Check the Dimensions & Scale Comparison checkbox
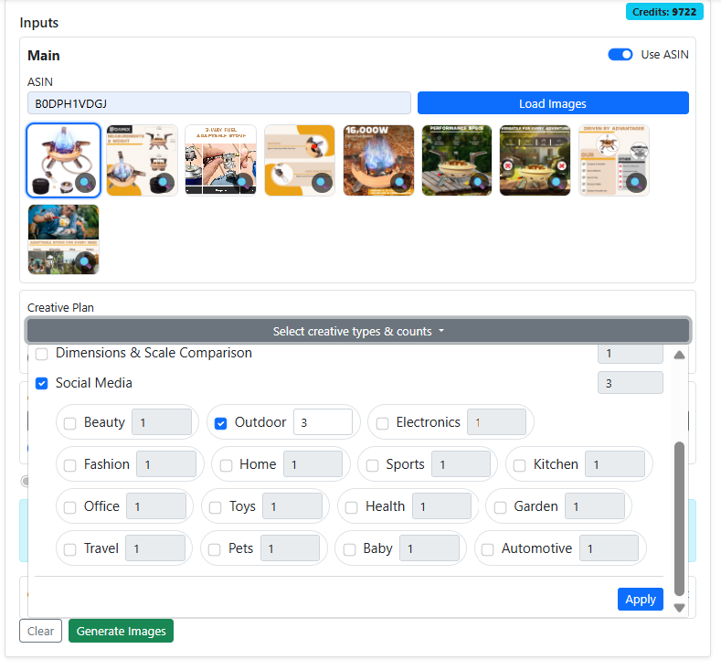721x670 pixels. (41, 354)
